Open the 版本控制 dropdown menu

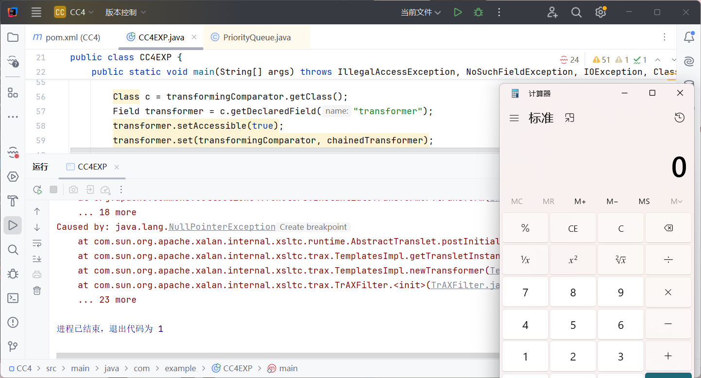tap(126, 13)
